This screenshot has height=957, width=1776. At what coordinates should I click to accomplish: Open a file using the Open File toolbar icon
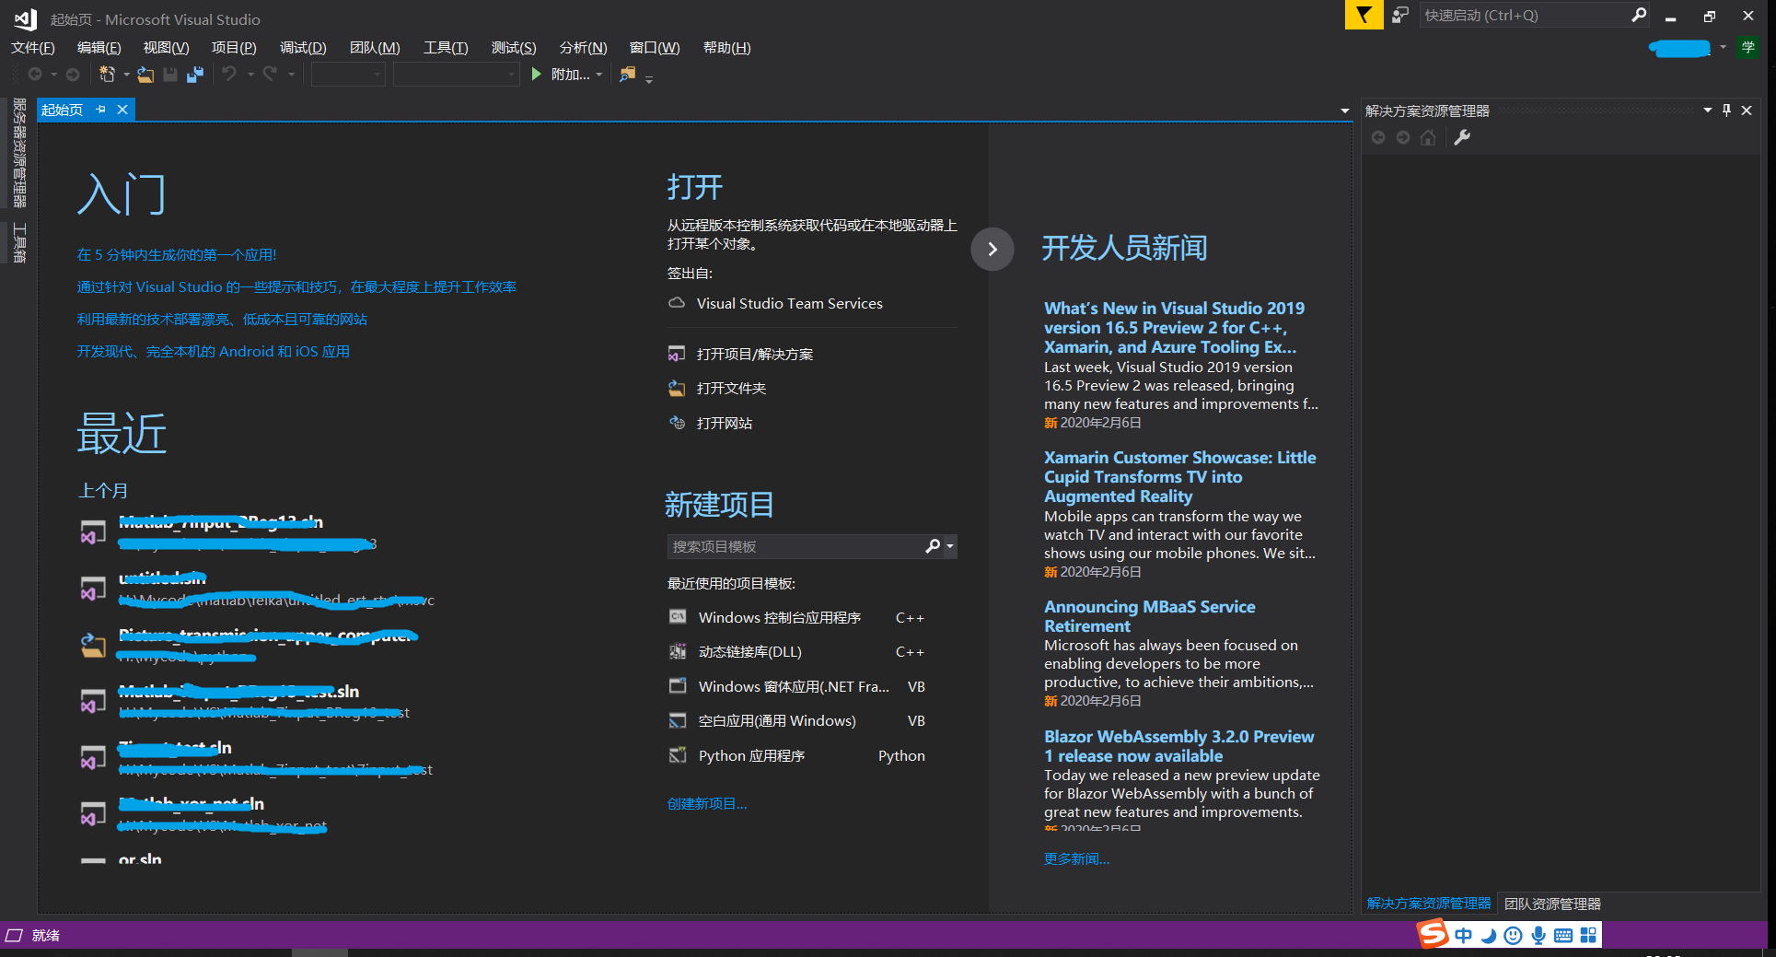point(145,74)
